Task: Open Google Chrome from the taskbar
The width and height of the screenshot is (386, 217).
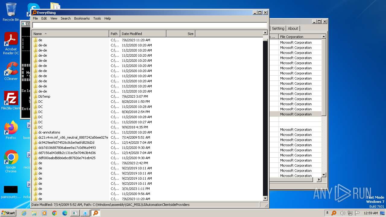Action: [x=55, y=213]
